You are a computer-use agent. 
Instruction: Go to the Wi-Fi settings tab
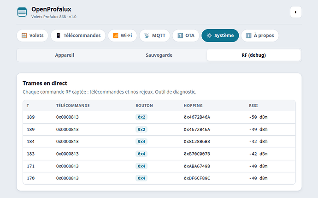(x=123, y=36)
